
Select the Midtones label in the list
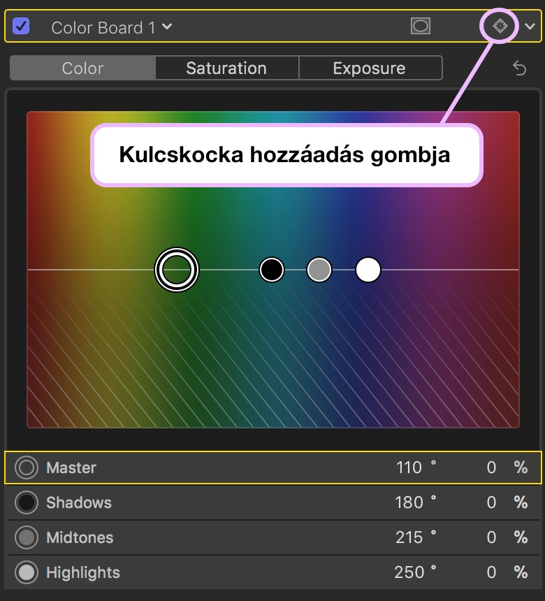tap(80, 537)
